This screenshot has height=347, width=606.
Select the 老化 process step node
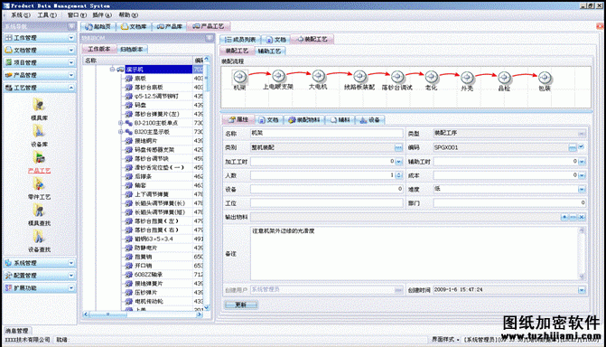pyautogui.click(x=431, y=77)
